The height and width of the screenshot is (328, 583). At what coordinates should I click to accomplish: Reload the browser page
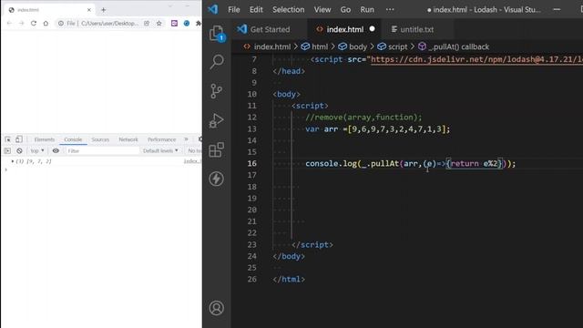(x=34, y=23)
